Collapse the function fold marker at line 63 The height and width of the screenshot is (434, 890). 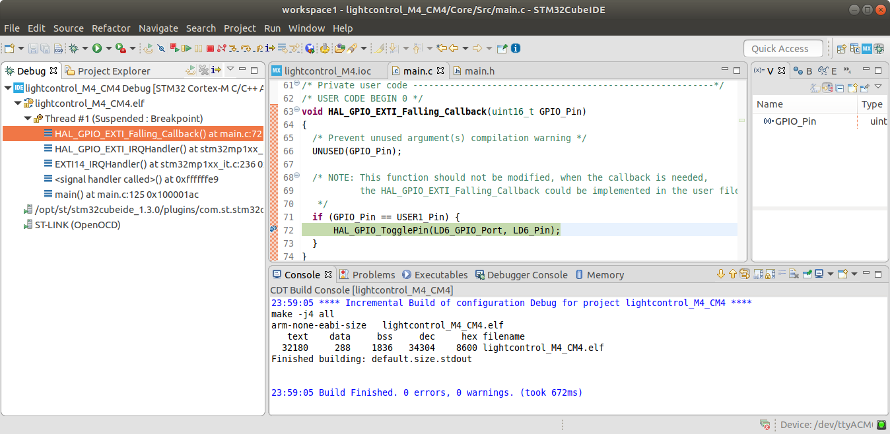coord(296,110)
